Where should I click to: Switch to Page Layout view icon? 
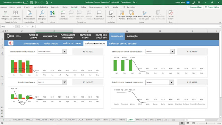pyautogui.click(x=188, y=123)
